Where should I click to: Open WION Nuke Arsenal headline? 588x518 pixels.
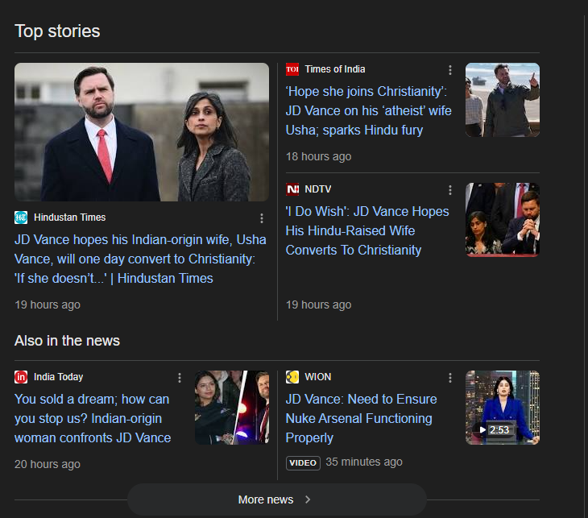pyautogui.click(x=361, y=418)
